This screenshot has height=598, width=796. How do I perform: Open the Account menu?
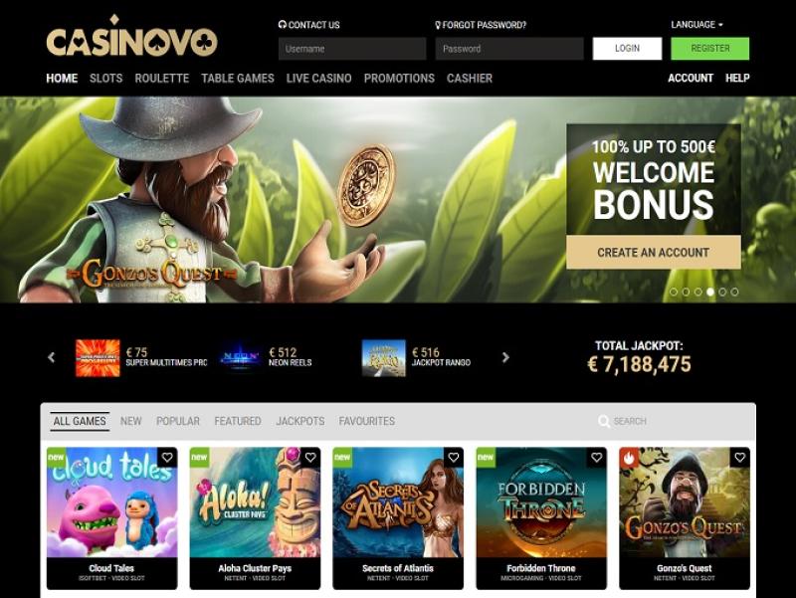pyautogui.click(x=691, y=78)
